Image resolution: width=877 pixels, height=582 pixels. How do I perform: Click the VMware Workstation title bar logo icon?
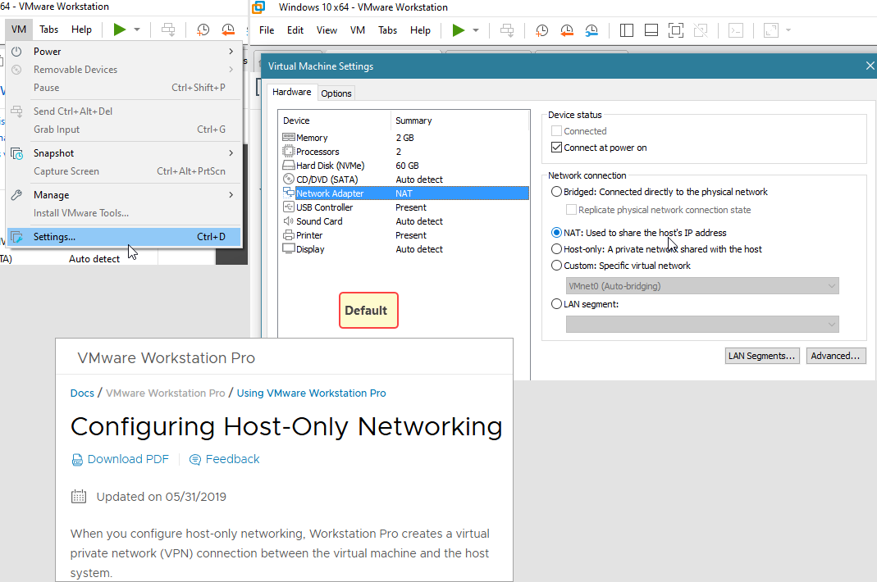(258, 7)
